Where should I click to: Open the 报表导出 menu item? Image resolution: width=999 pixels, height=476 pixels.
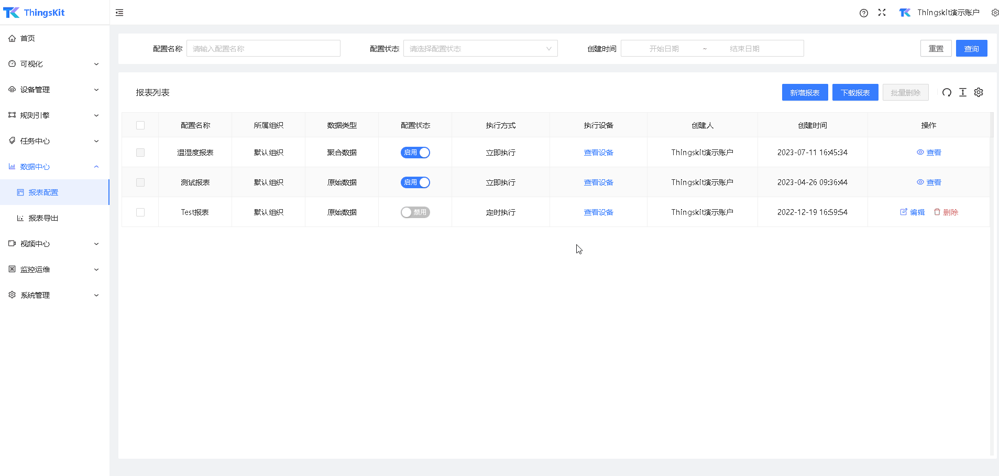(x=43, y=218)
